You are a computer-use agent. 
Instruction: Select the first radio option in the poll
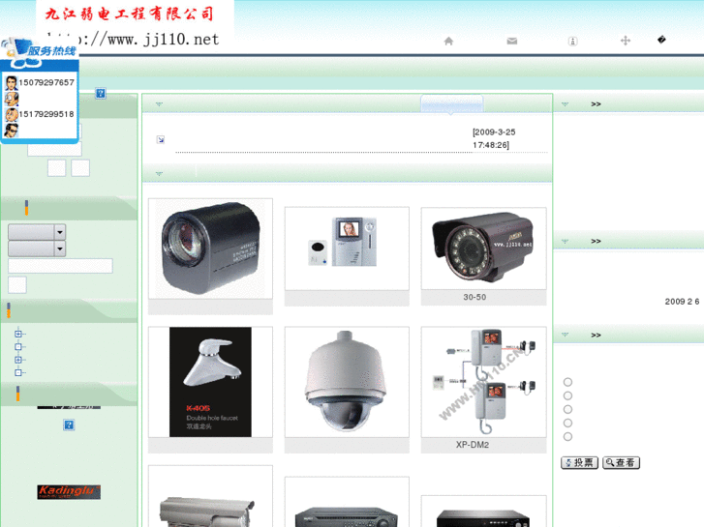tap(567, 382)
